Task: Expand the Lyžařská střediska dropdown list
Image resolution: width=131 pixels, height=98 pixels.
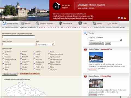Action: [105, 40]
